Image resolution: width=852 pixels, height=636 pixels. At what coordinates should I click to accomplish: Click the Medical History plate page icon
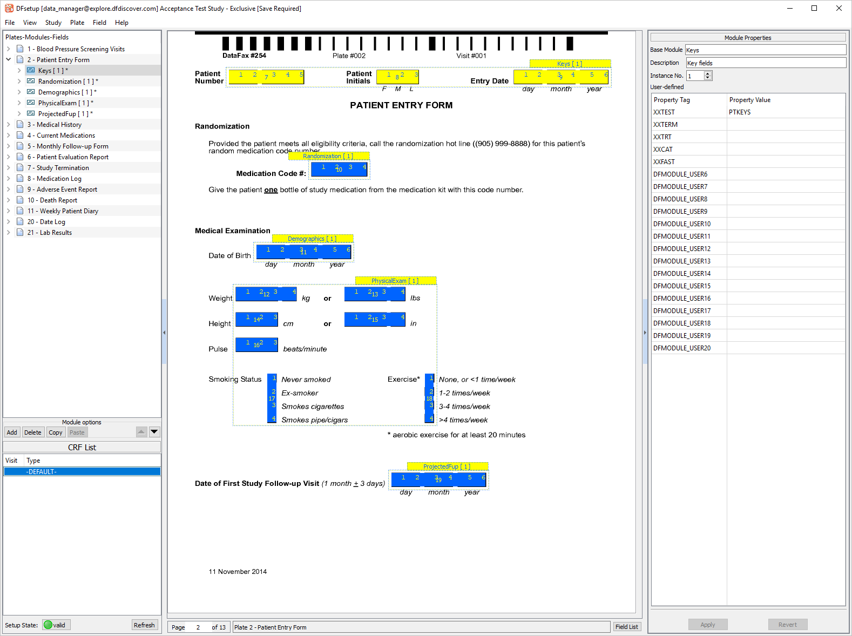tap(20, 125)
